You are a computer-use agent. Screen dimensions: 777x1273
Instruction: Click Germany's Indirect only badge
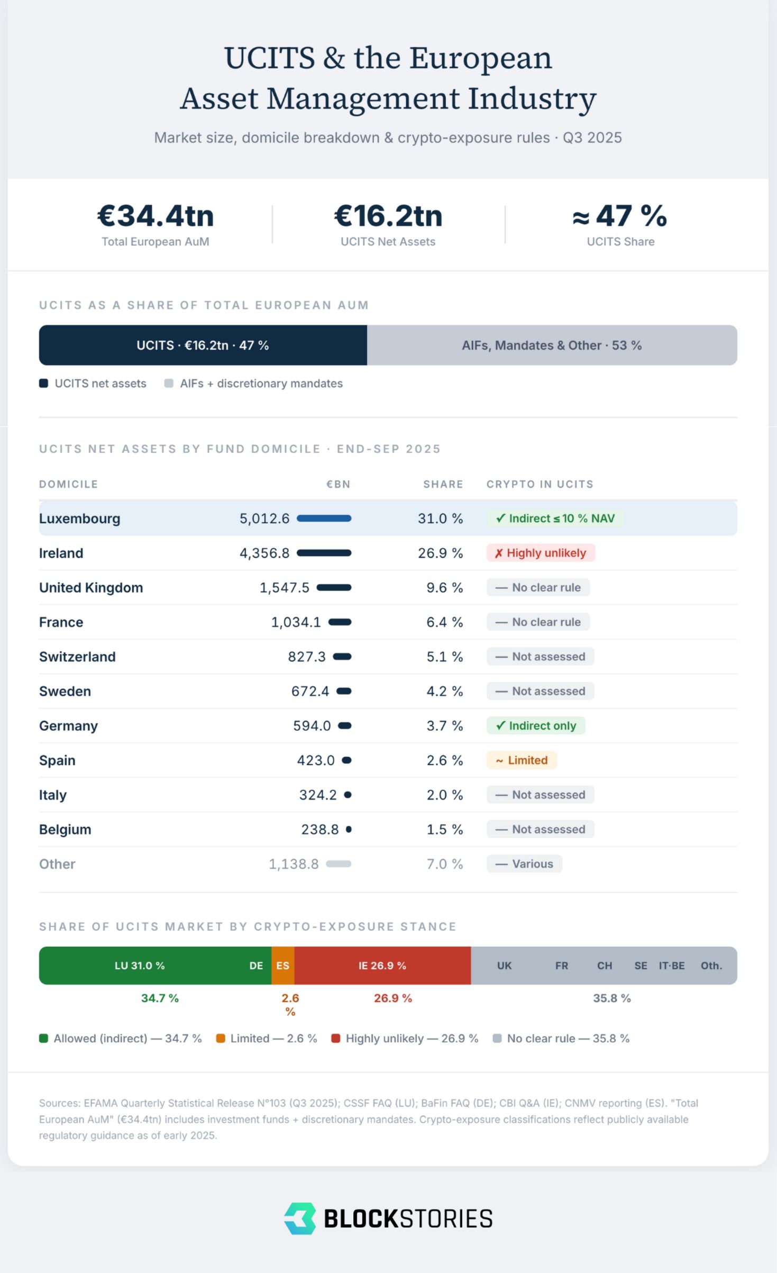(x=536, y=725)
